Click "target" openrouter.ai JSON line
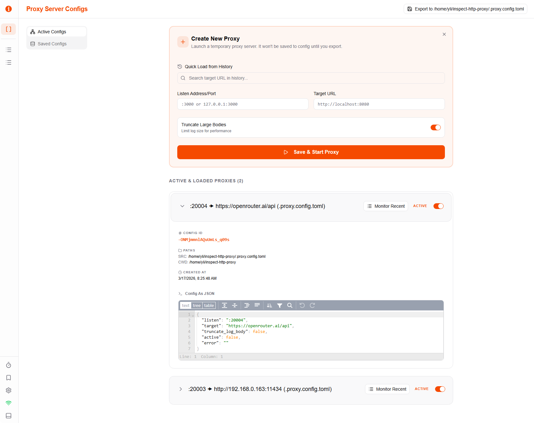Image resolution: width=534 pixels, height=423 pixels. click(248, 326)
